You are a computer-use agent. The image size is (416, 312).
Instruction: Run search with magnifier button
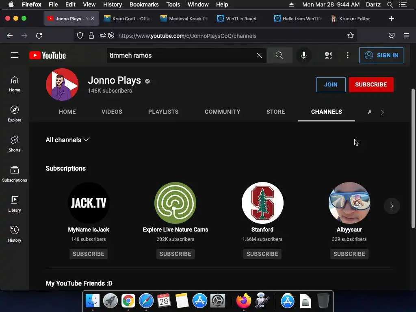[279, 55]
